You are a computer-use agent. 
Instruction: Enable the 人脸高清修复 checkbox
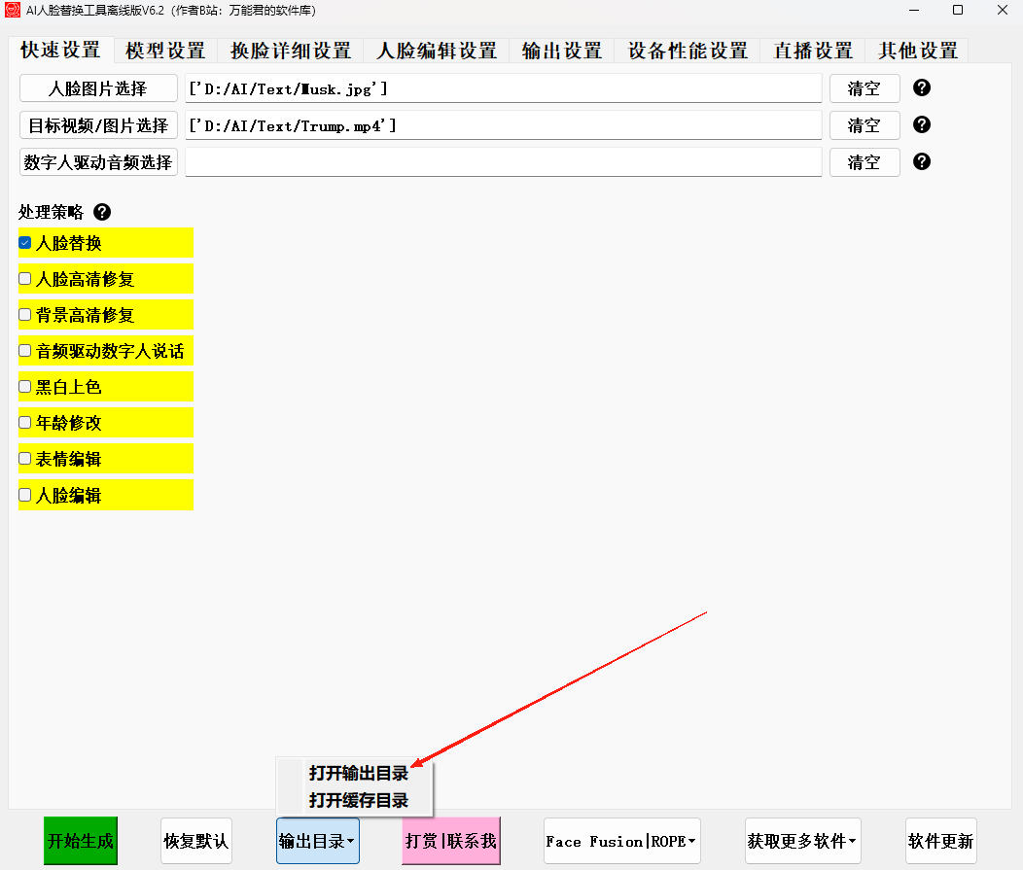point(25,279)
